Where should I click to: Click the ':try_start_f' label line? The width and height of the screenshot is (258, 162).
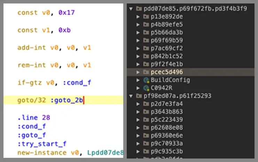pyautogui.click(x=42, y=144)
